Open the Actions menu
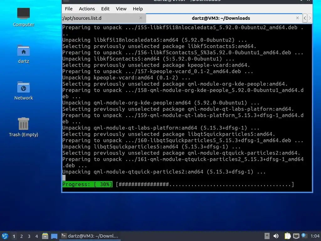 tap(87, 9)
